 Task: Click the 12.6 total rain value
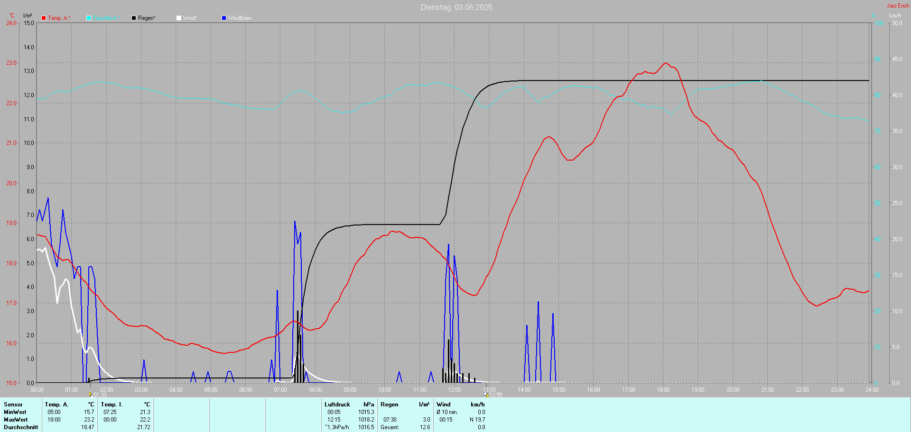click(425, 427)
